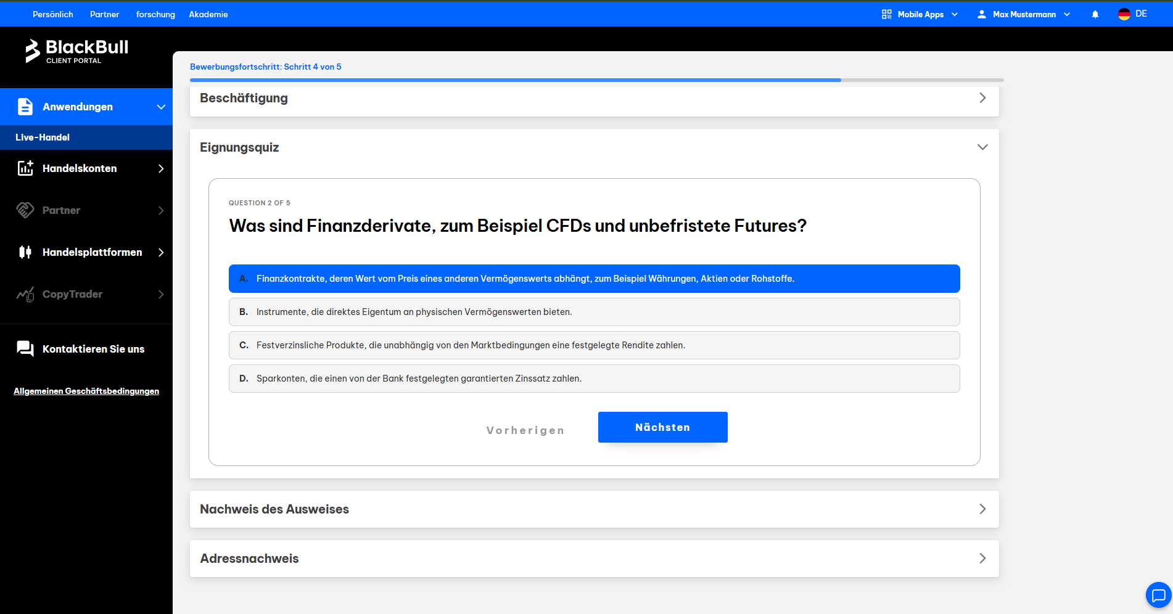The image size is (1173, 614).
Task: Collapse the Eignungsquiz section chevron
Action: point(982,147)
